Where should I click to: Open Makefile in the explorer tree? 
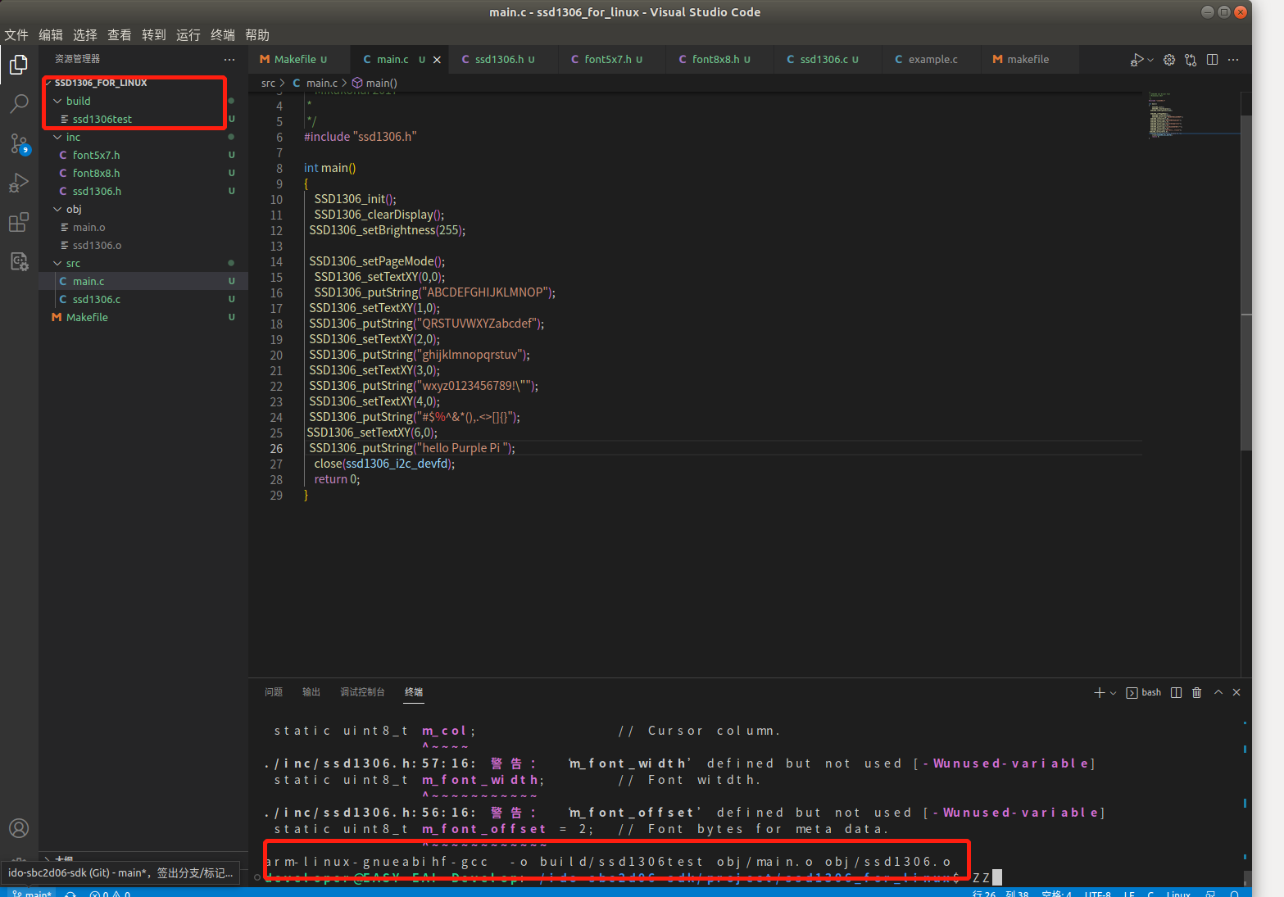(x=143, y=317)
